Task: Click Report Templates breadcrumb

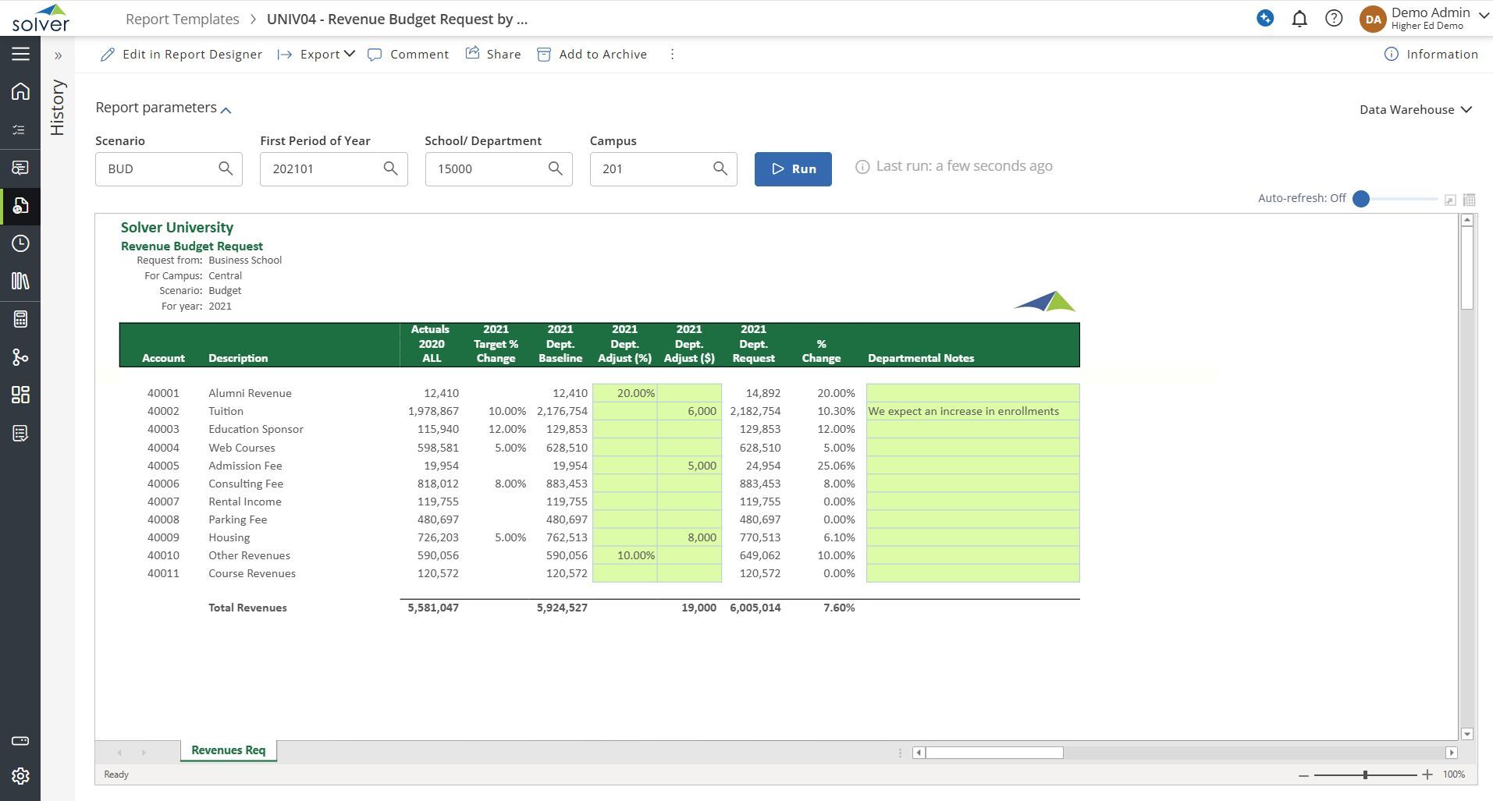Action: 182,19
